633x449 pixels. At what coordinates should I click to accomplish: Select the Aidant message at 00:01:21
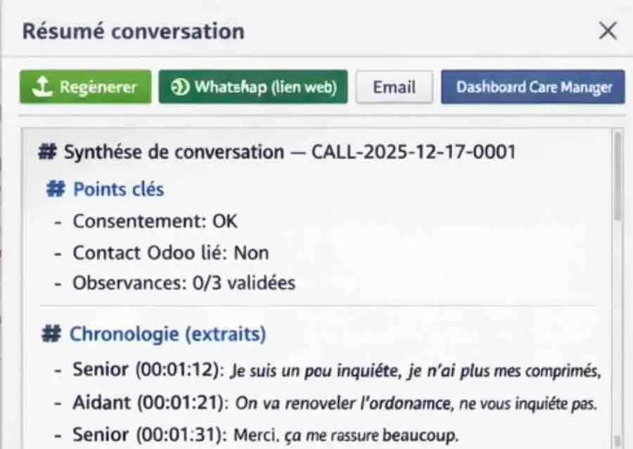click(x=334, y=403)
